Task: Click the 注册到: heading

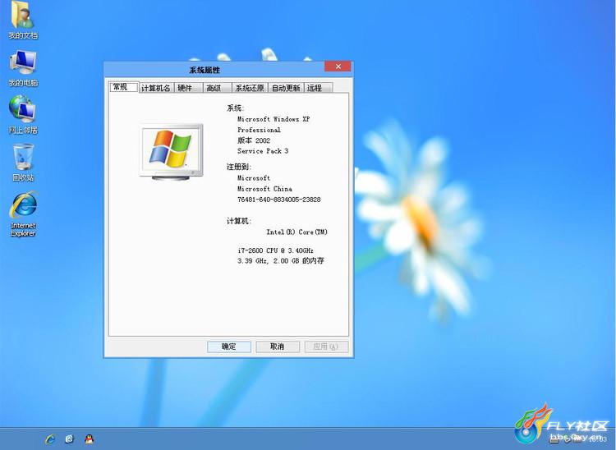Action: tap(239, 167)
